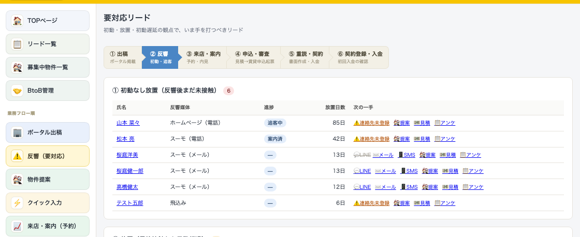580x237 pixels.
Task: Click SMS for 桜庭健一郎
Action: 409,171
